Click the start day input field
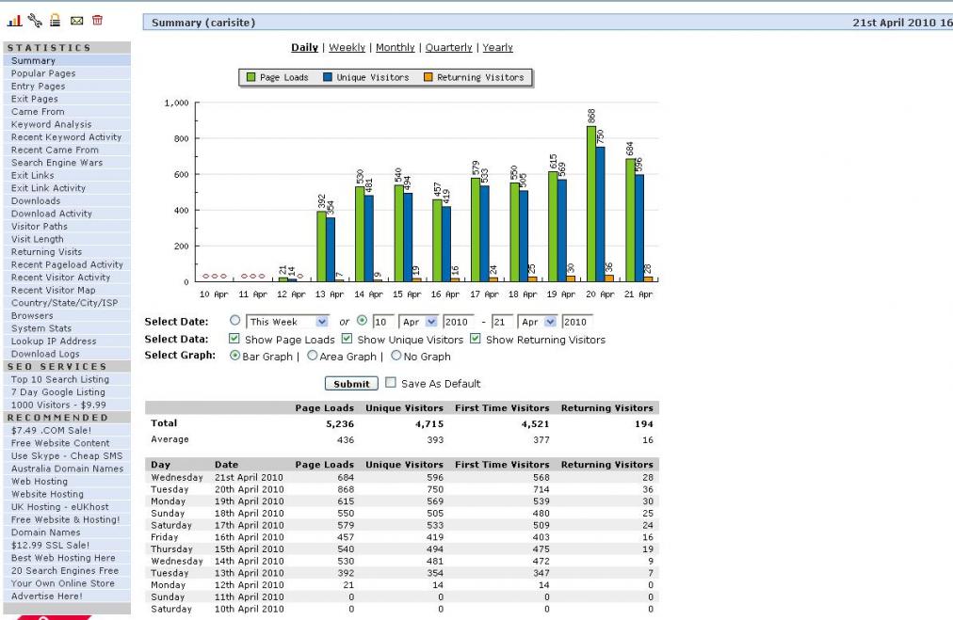 pyautogui.click(x=382, y=322)
